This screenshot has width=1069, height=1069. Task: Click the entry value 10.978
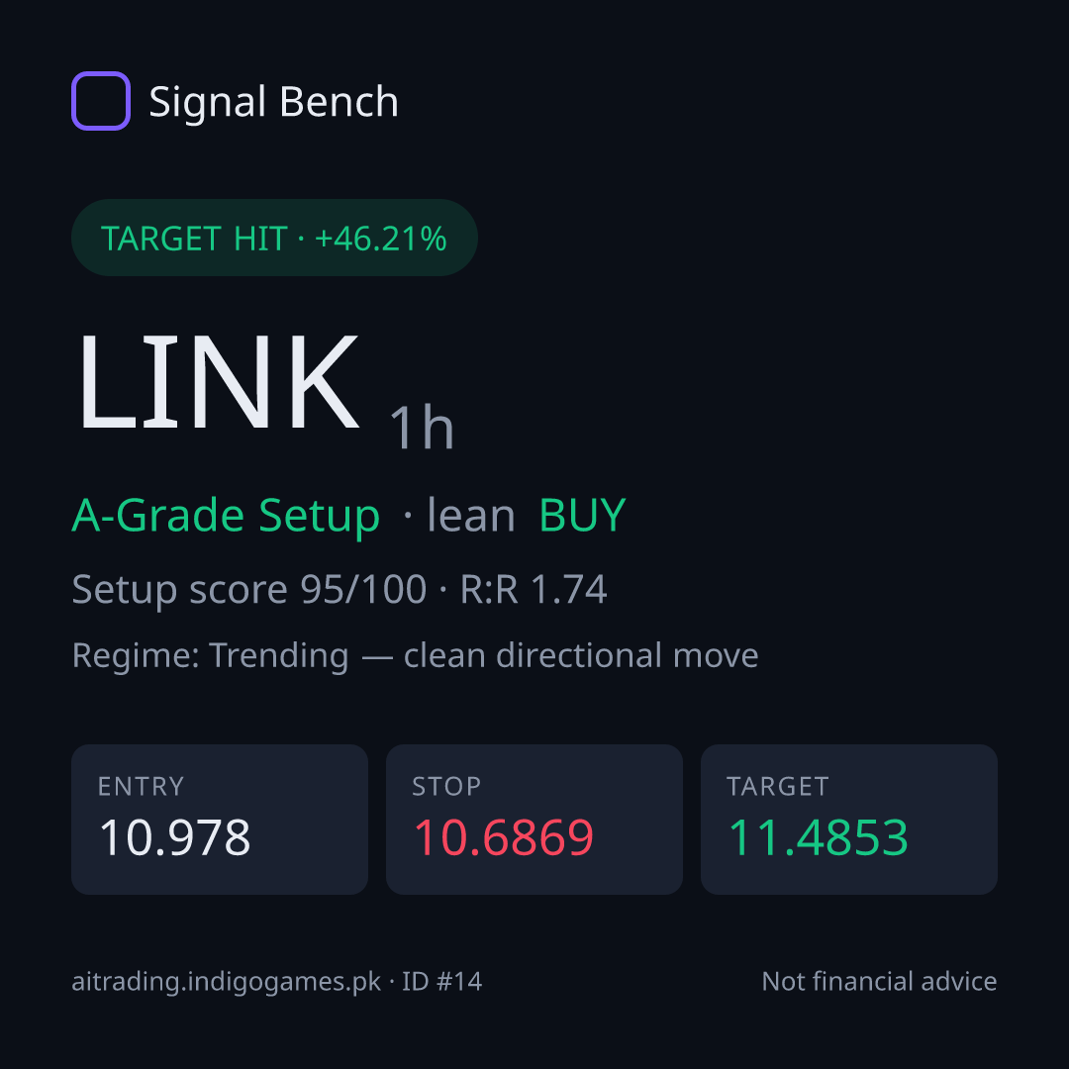tap(174, 837)
